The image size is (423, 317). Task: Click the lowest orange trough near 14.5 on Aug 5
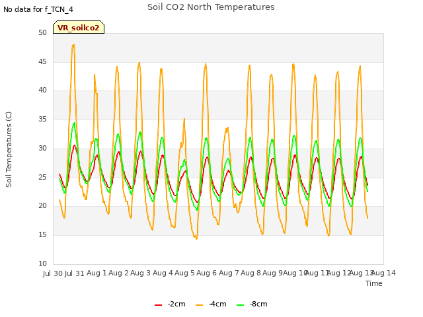click(196, 238)
